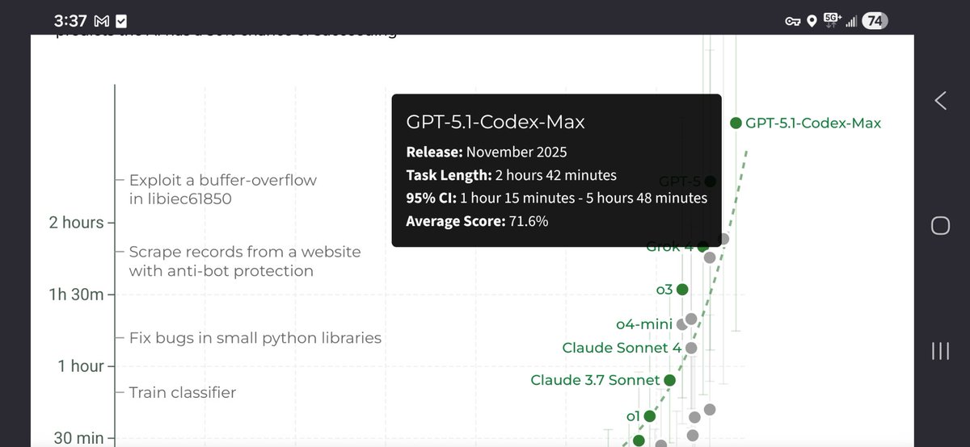Click the "Train classifier" axis task label
970x447 pixels.
coord(183,393)
